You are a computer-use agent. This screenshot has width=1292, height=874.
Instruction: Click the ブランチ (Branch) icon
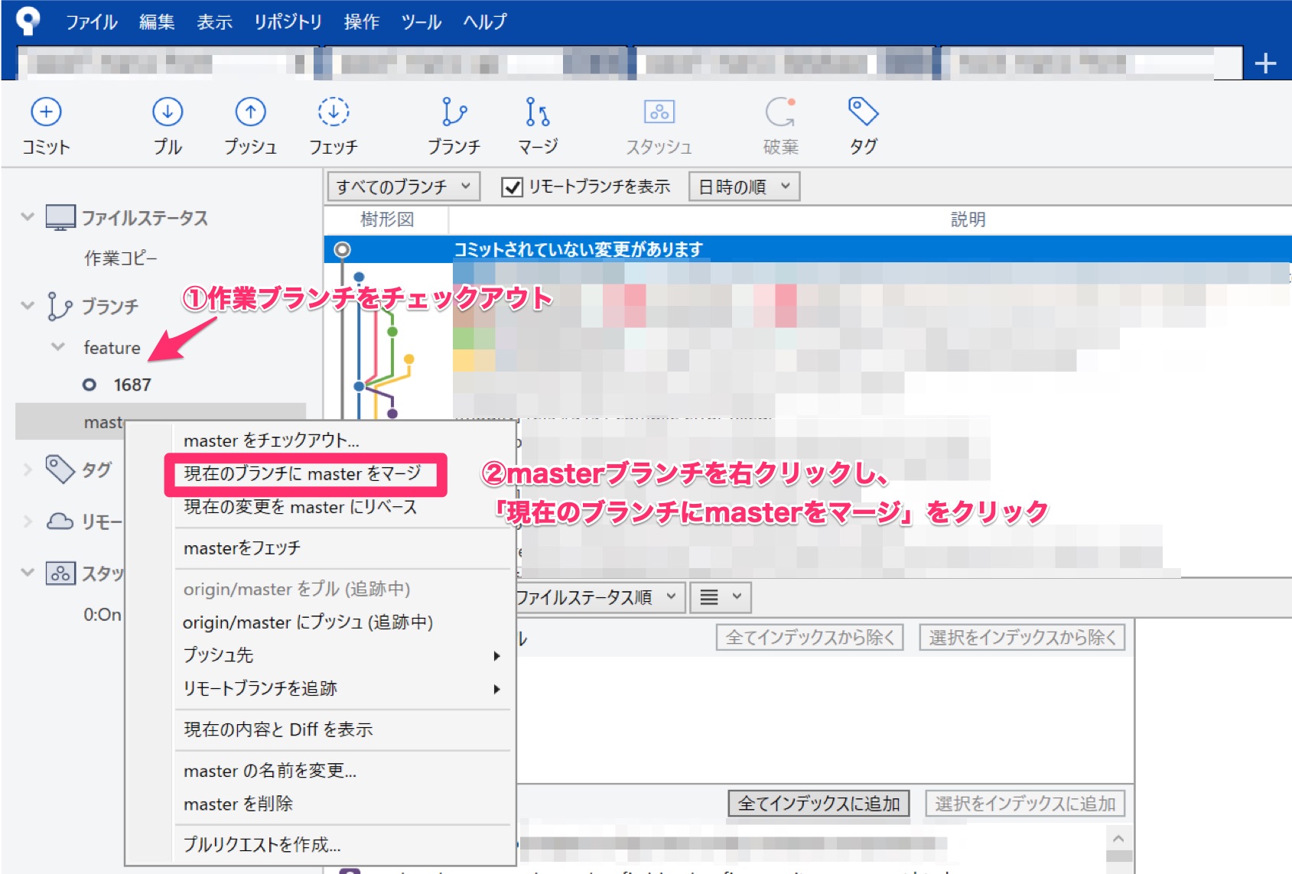(x=454, y=122)
